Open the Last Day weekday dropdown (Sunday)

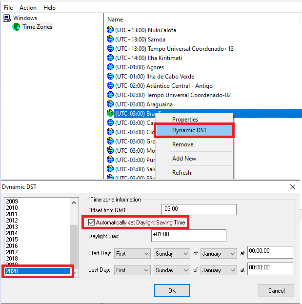pyautogui.click(x=172, y=270)
